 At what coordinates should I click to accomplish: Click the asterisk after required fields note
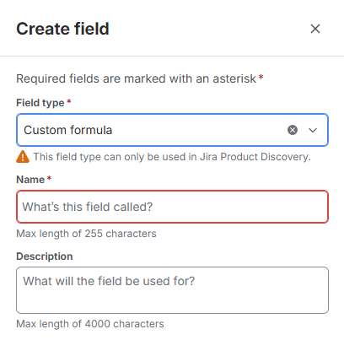261,77
